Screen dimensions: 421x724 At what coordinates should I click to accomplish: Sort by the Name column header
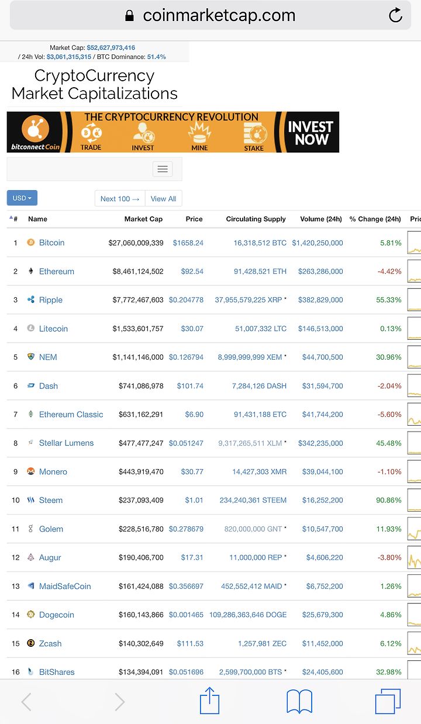(37, 219)
